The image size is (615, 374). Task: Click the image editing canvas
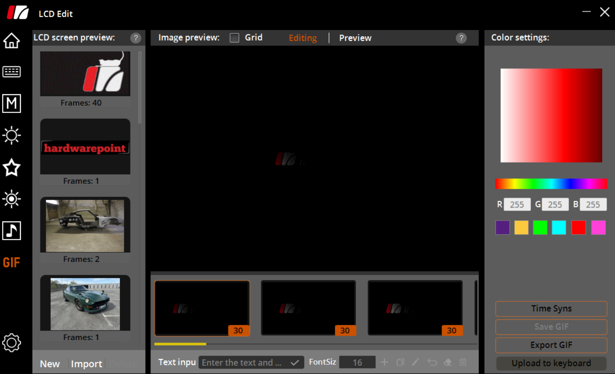tap(315, 158)
